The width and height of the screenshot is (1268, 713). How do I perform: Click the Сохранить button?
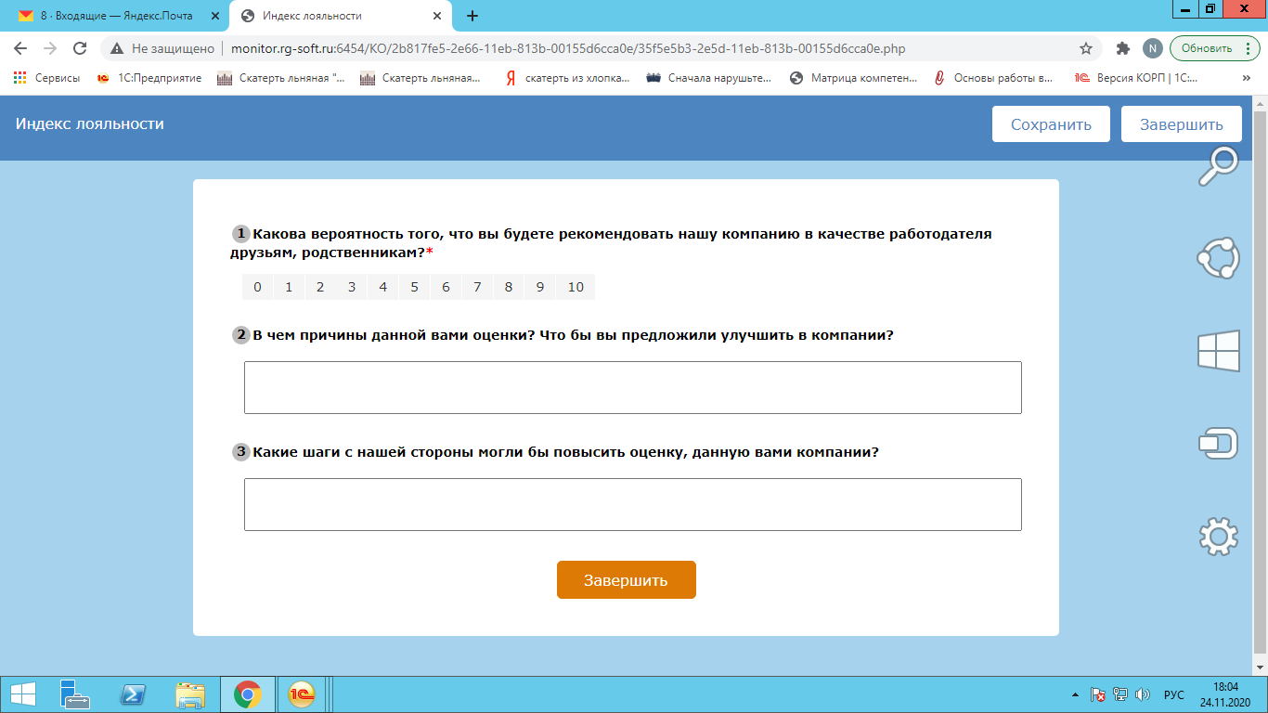click(x=1051, y=124)
